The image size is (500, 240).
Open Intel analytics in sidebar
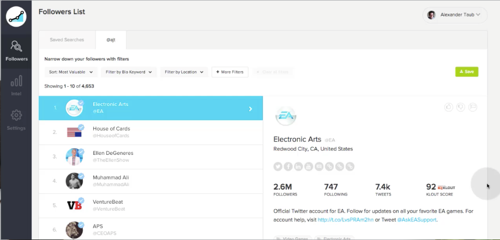[16, 86]
